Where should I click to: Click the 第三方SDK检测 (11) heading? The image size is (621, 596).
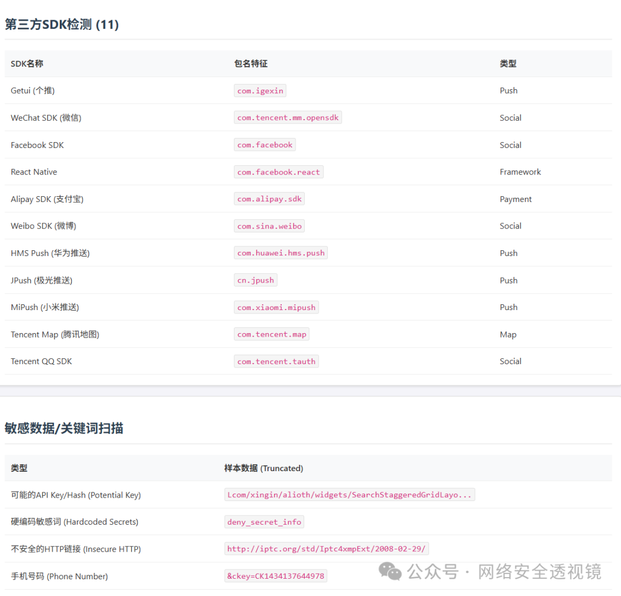[62, 25]
